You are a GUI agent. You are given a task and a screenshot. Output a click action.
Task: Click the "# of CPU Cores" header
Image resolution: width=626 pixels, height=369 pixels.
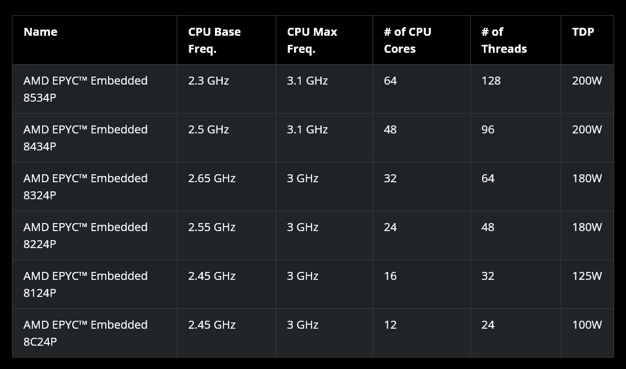[x=408, y=40]
